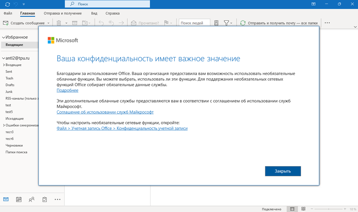Click the Reply arrow icon

(x=101, y=23)
